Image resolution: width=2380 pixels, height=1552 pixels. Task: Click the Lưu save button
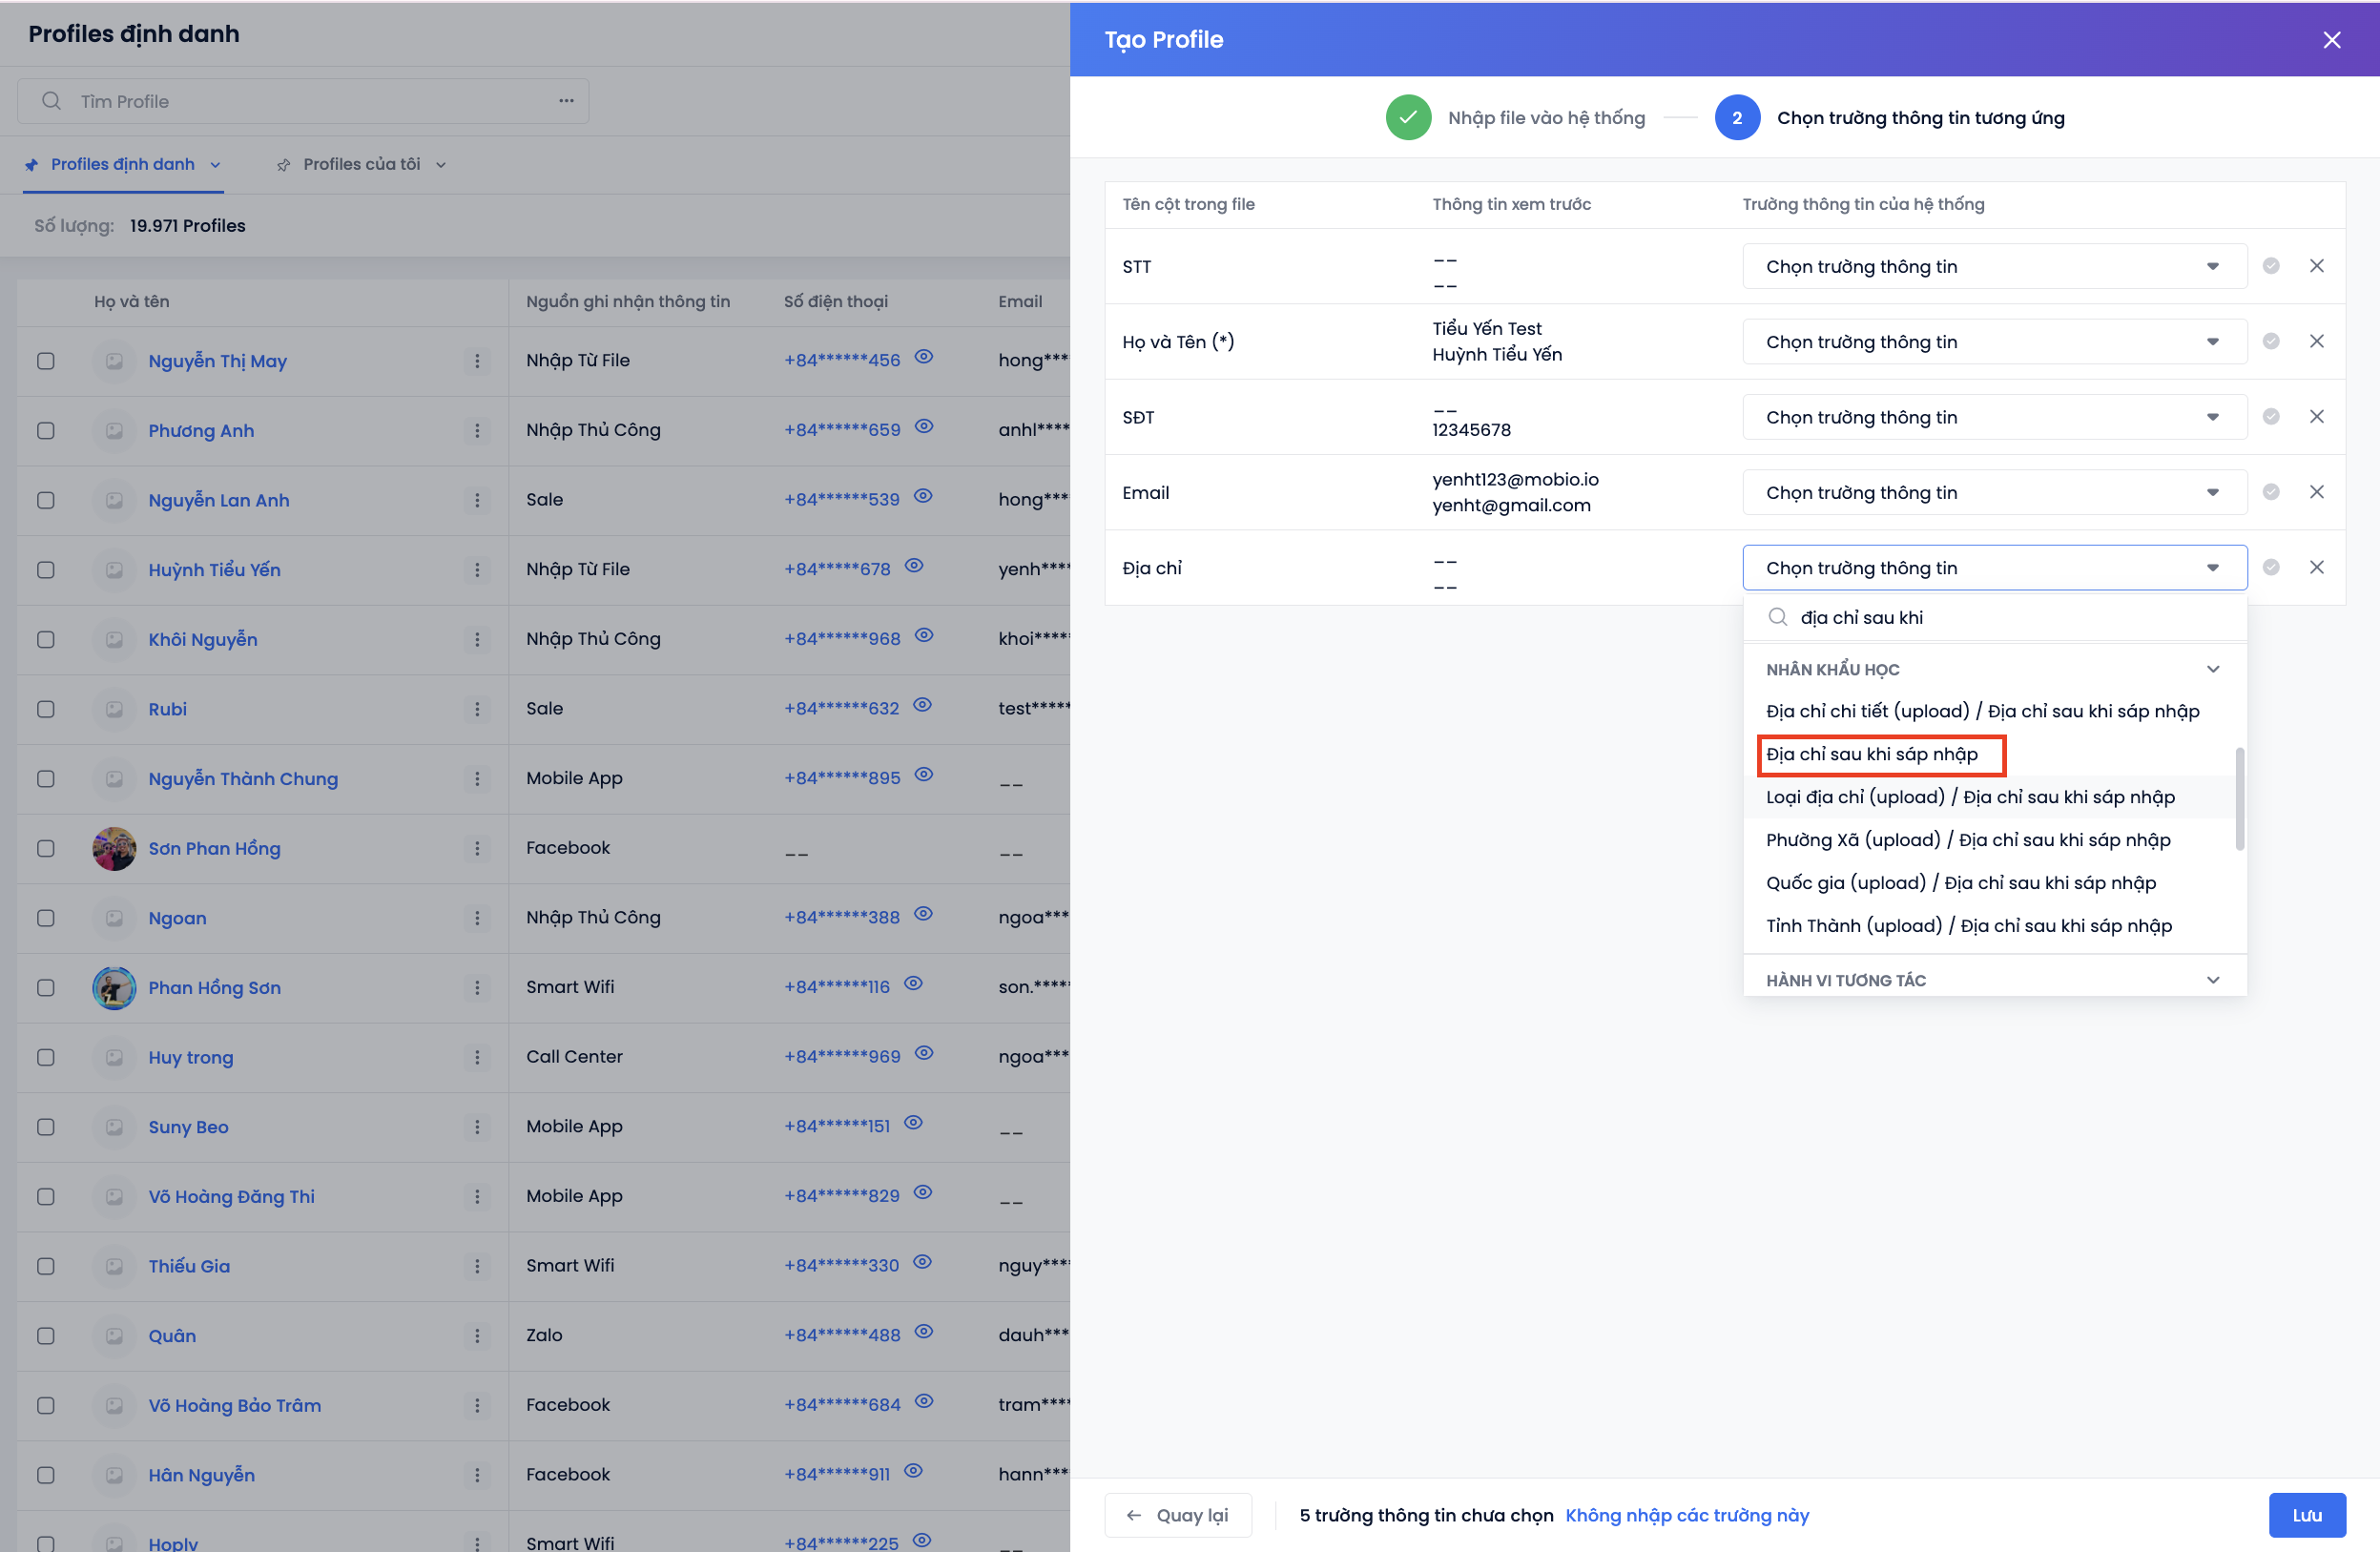[2306, 1515]
